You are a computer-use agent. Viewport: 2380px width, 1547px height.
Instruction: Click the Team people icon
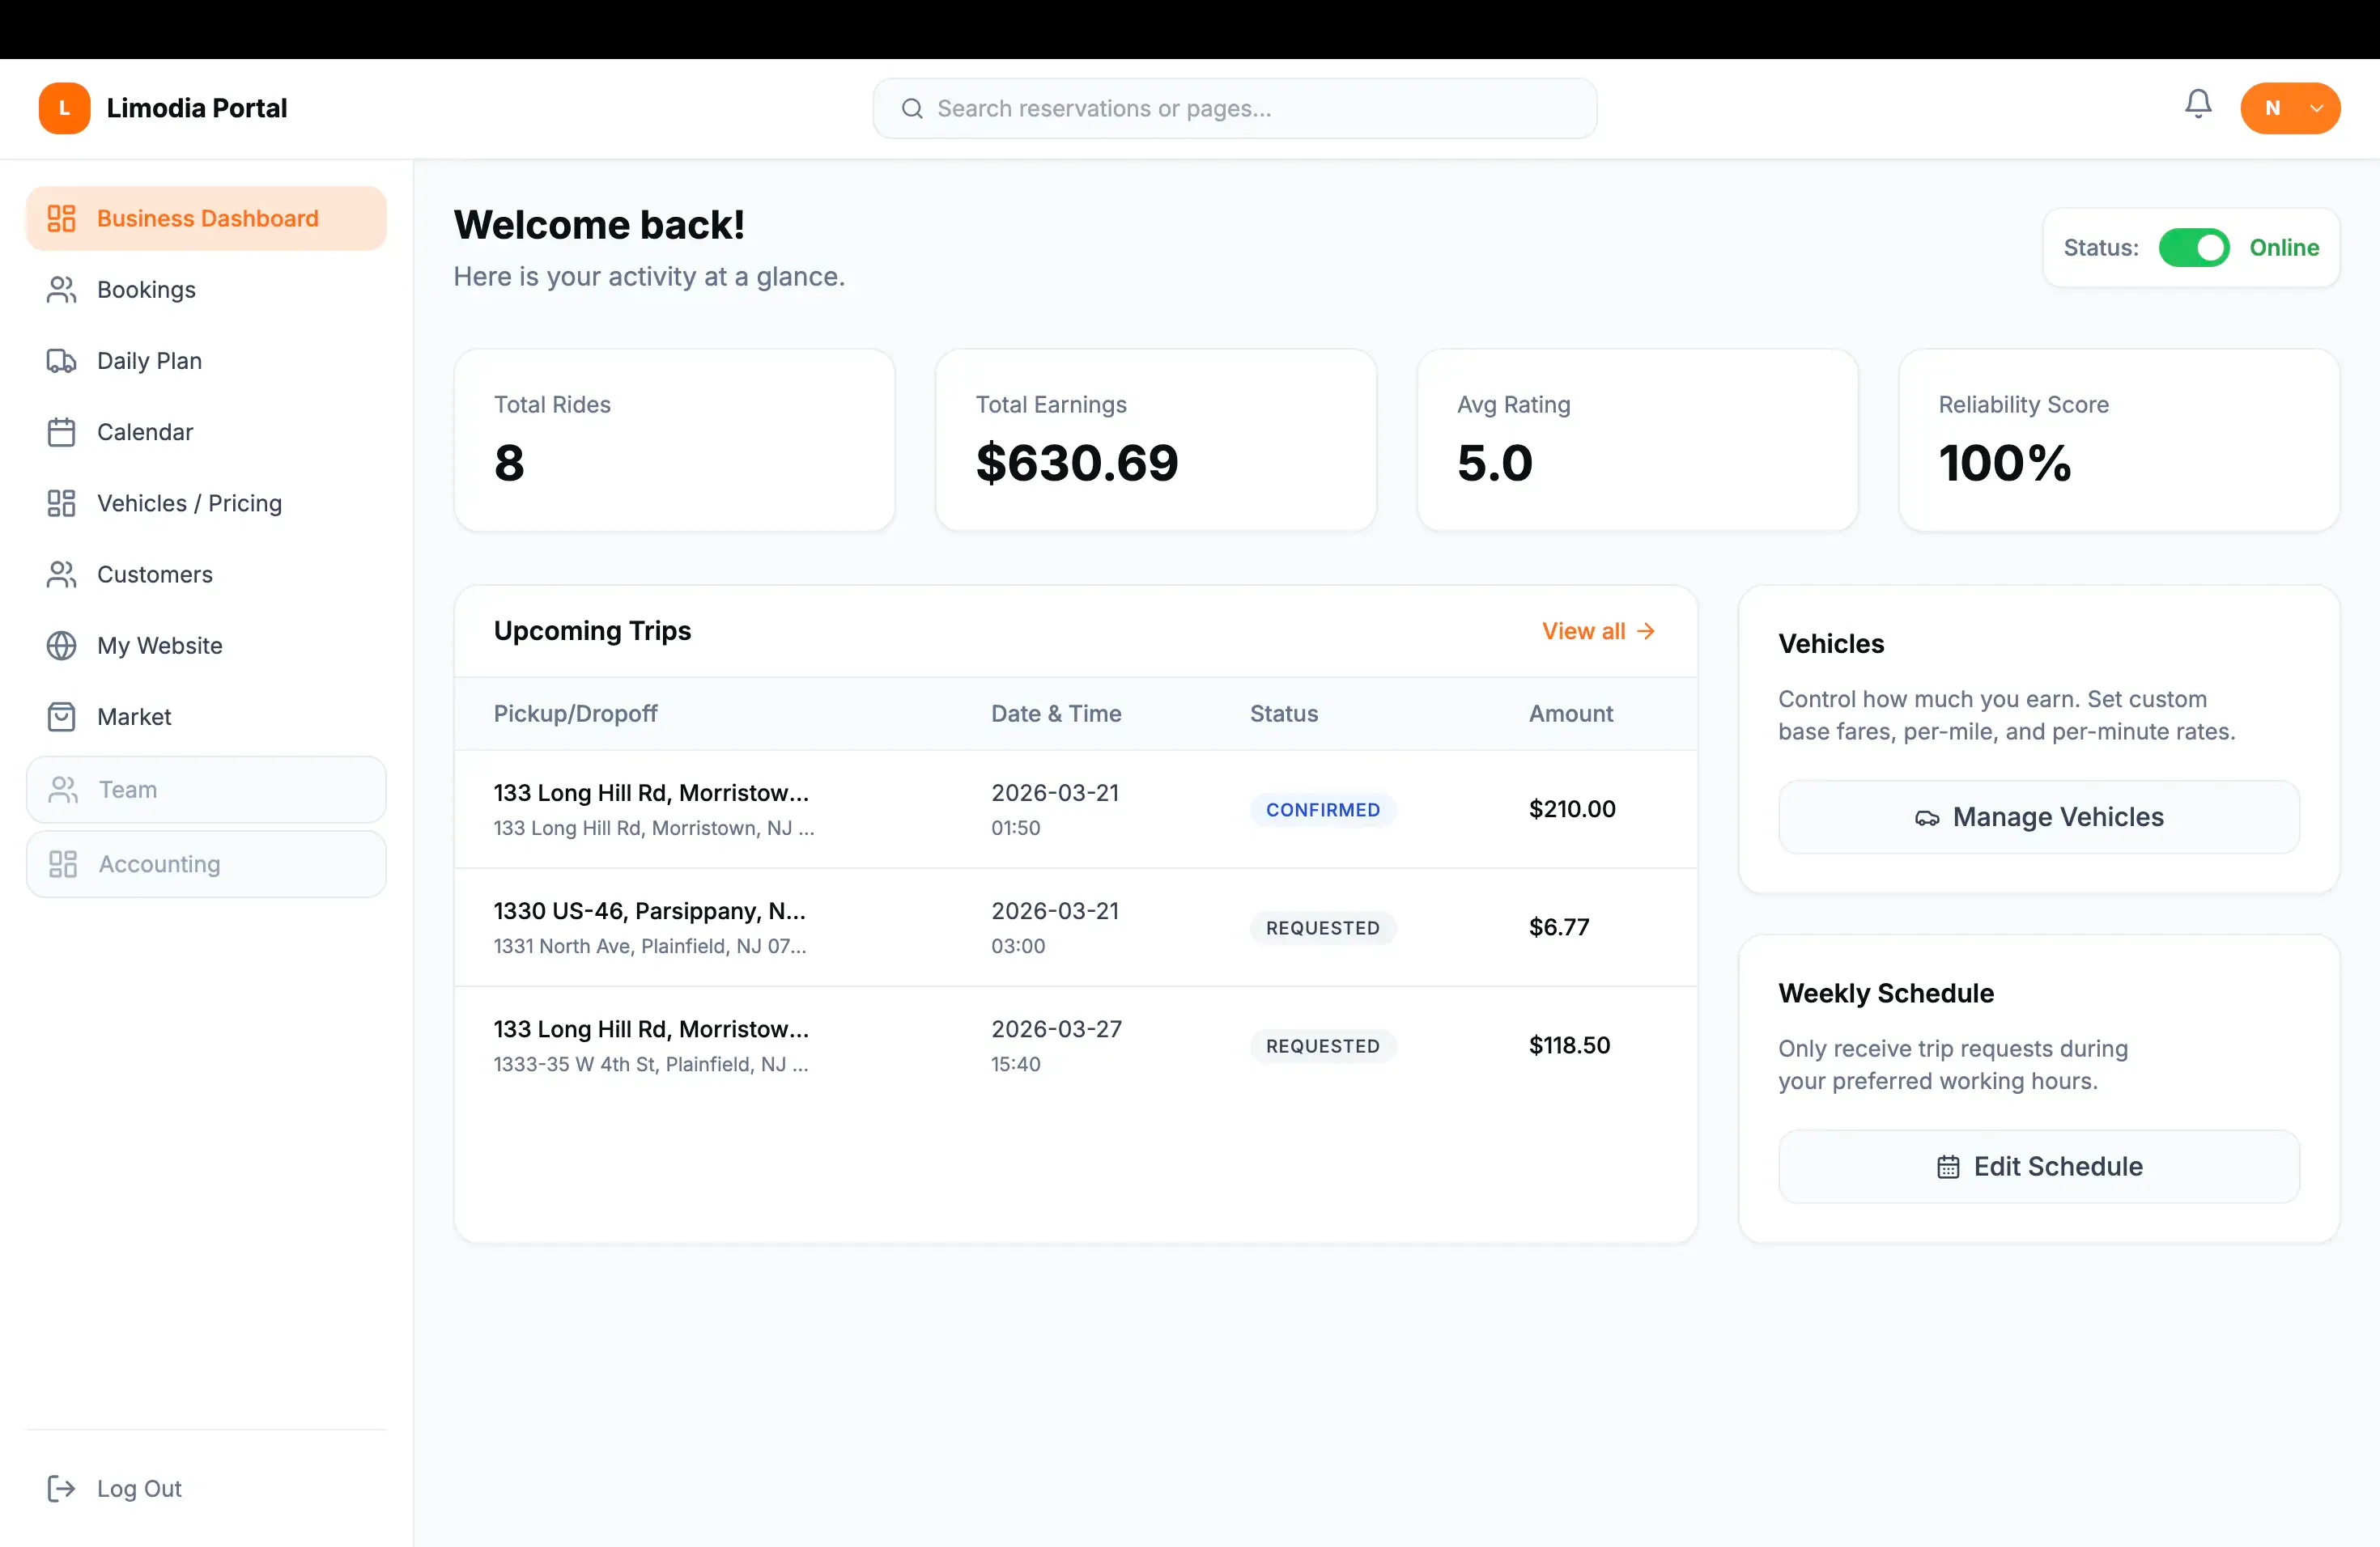(x=63, y=790)
